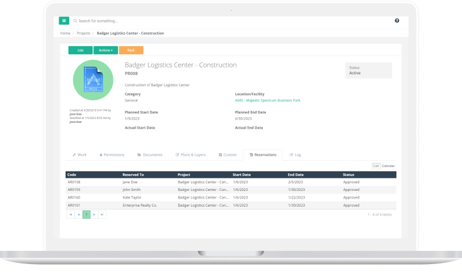Click 'Jane Doe' in Reserved To column
The image size is (462, 276).
130,182
